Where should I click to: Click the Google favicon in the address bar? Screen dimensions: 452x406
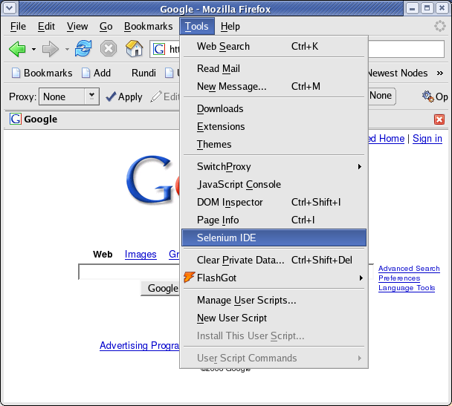[159, 49]
